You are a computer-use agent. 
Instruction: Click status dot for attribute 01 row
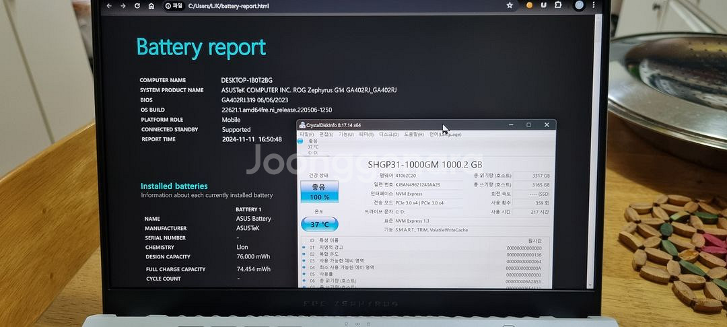[x=304, y=248]
